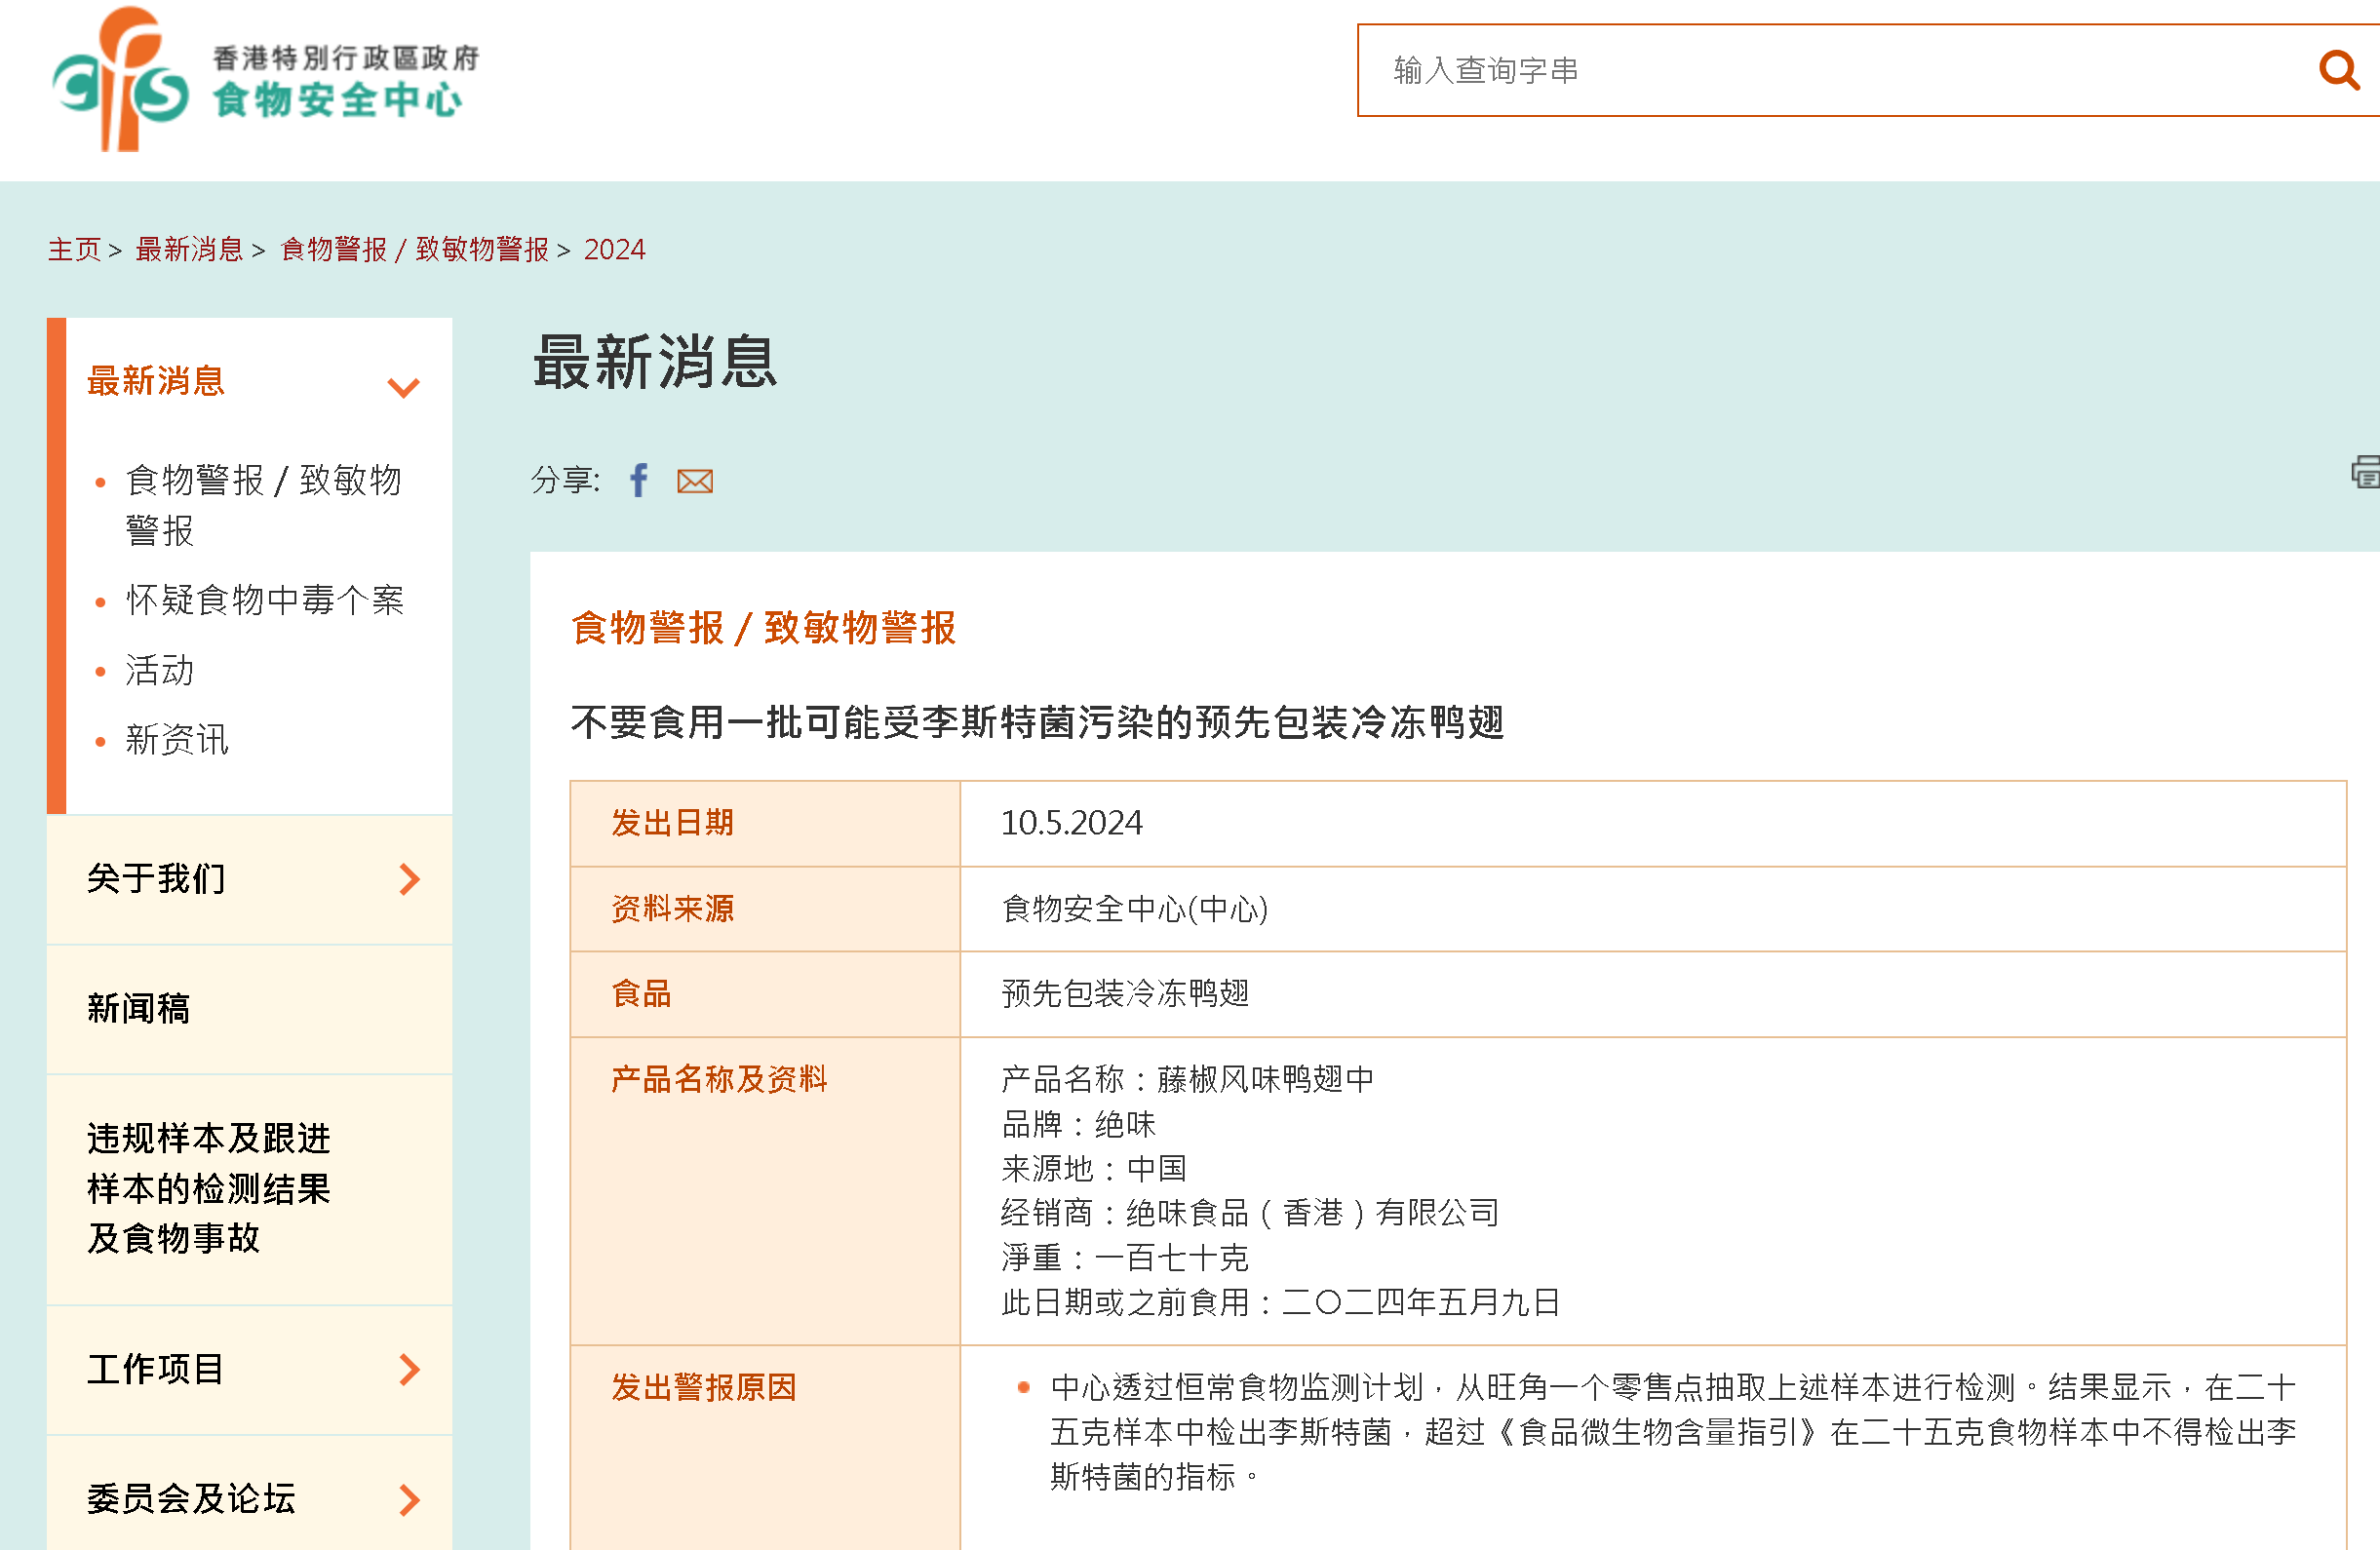Click the printer icon at right edge
2380x1550 pixels.
click(x=2366, y=472)
